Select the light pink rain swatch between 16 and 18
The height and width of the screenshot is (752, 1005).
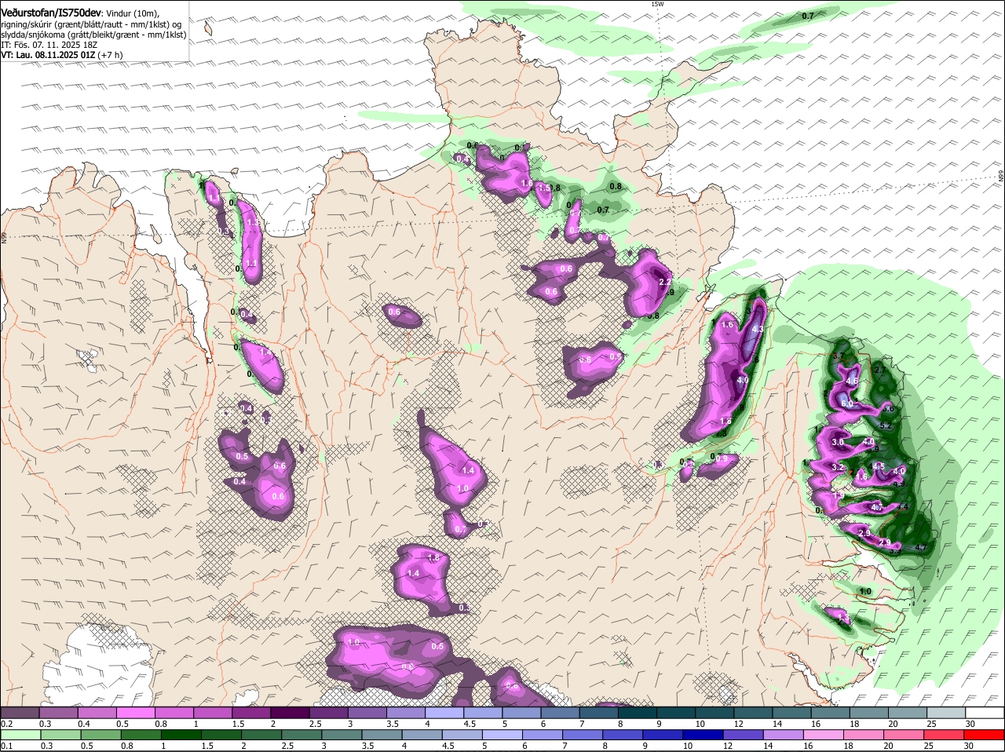[x=824, y=735]
